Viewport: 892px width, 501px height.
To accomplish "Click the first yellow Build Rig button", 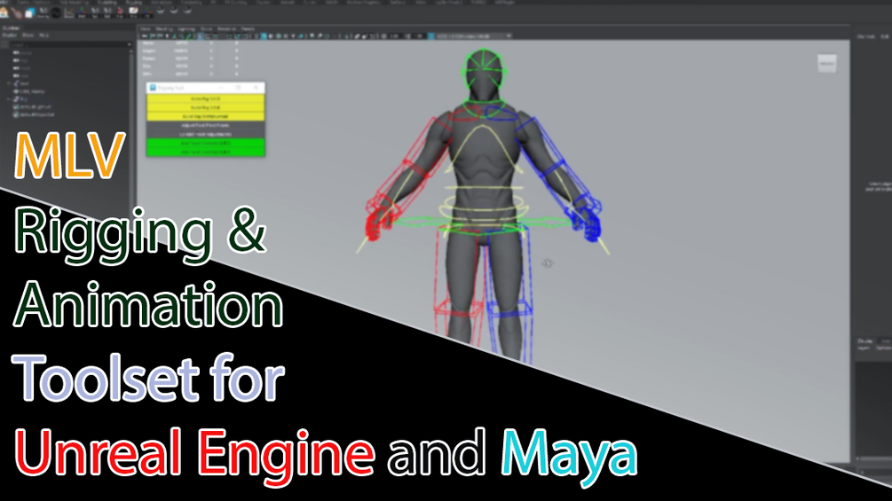I will coord(205,98).
